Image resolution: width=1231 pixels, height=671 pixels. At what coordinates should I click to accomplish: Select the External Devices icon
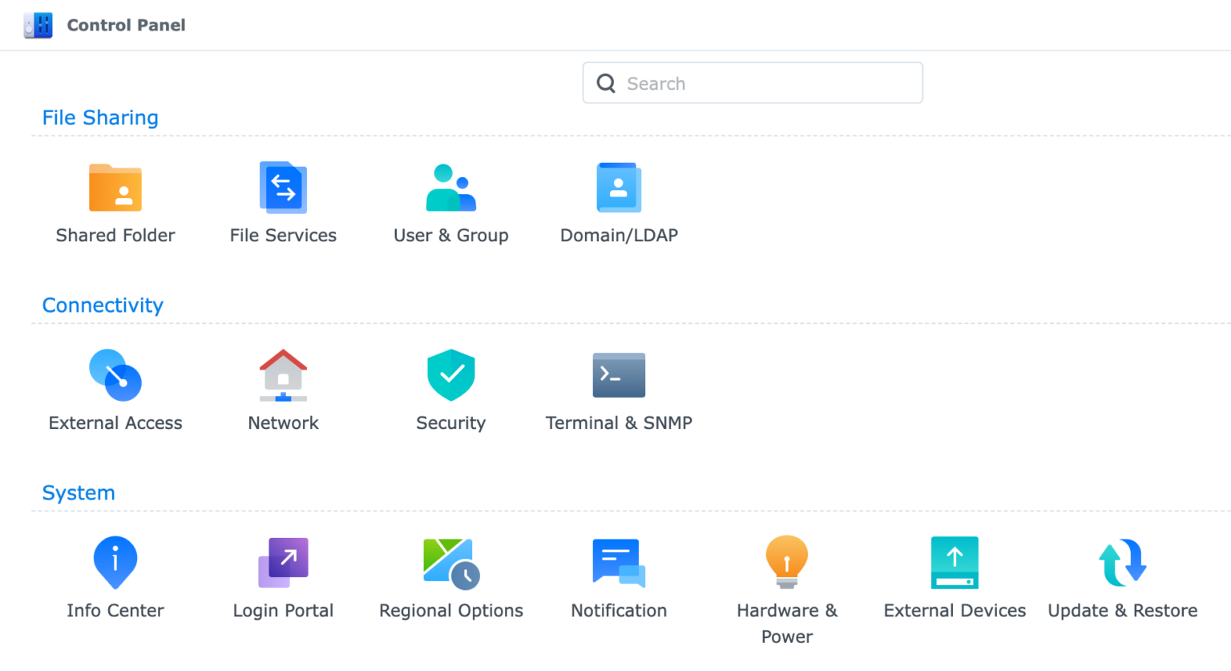point(955,563)
